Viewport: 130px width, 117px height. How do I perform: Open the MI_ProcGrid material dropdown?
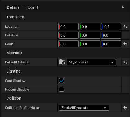(x=91, y=62)
